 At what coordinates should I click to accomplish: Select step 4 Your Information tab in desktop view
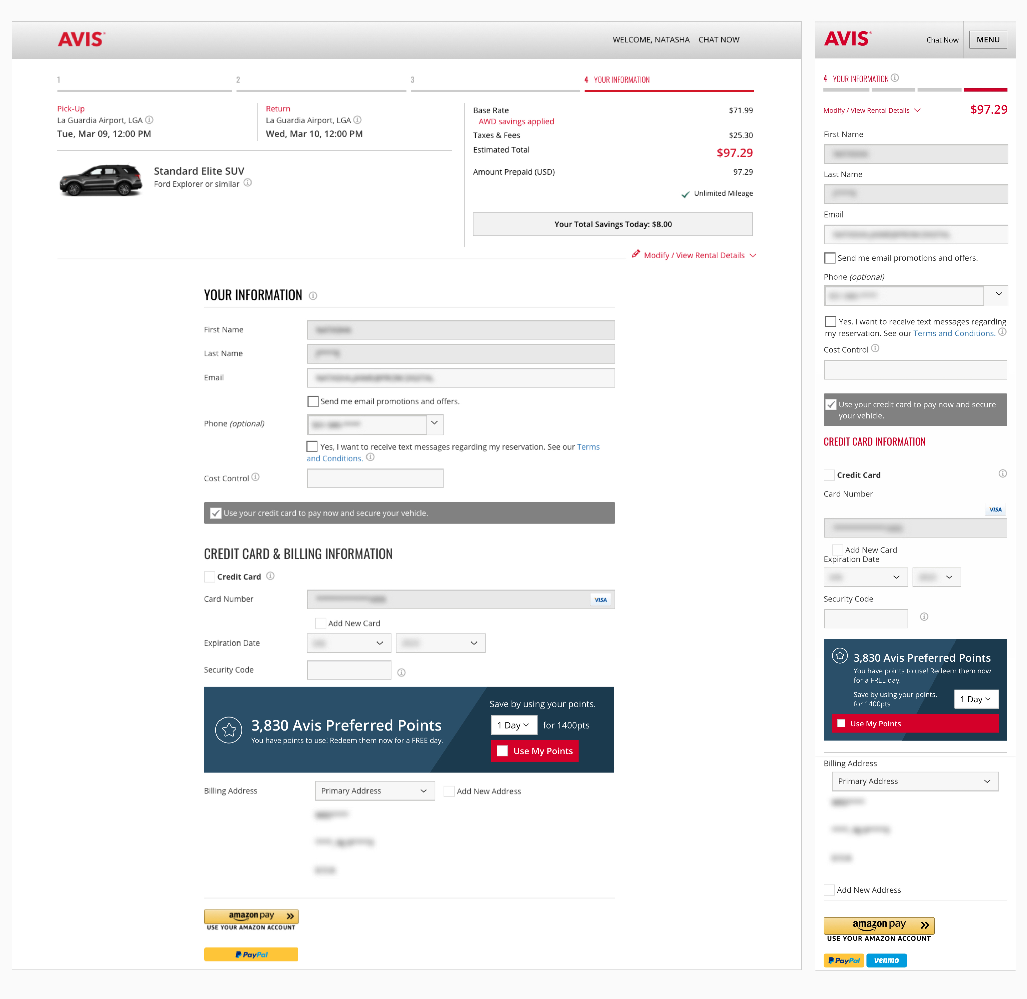(x=621, y=80)
